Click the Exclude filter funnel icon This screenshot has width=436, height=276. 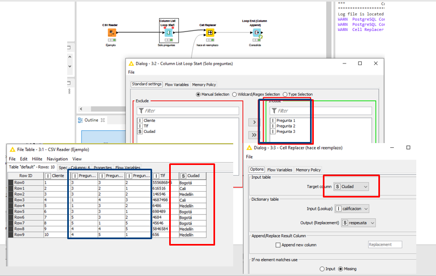tap(141, 111)
